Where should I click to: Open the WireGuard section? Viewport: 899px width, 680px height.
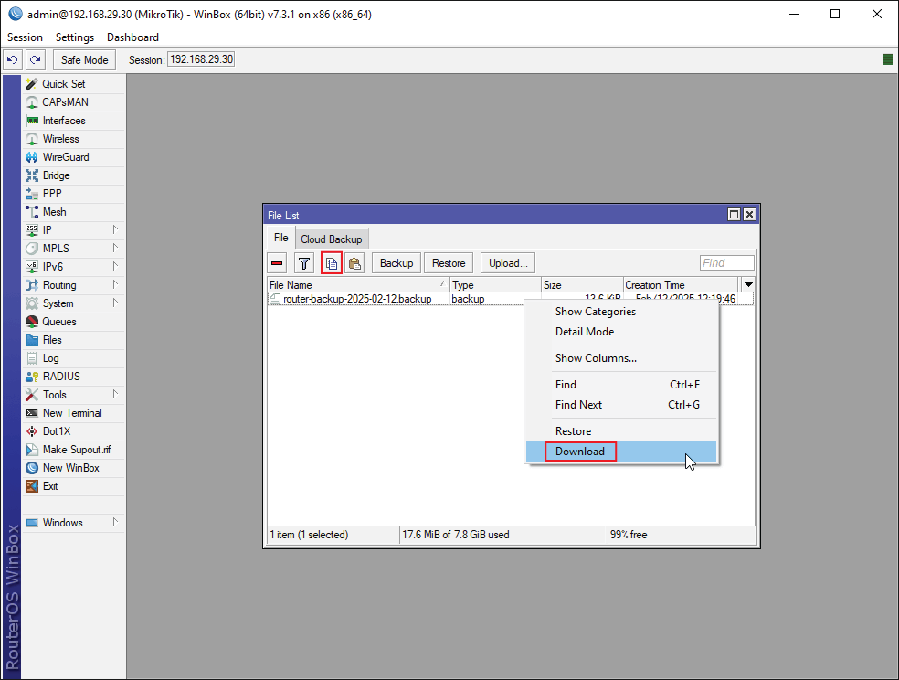pos(64,156)
